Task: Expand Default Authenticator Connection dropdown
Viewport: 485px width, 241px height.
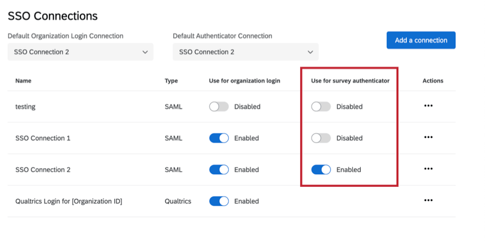Action: tap(246, 52)
